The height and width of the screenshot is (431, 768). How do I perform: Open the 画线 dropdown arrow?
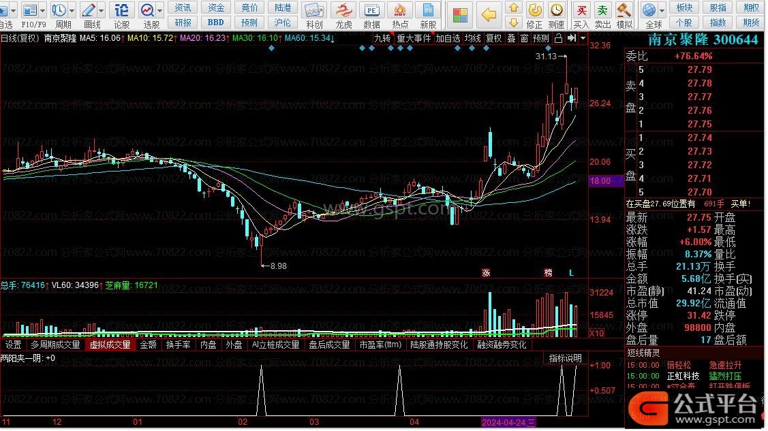[102, 10]
